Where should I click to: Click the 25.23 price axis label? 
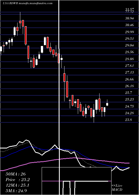pos(130,99)
